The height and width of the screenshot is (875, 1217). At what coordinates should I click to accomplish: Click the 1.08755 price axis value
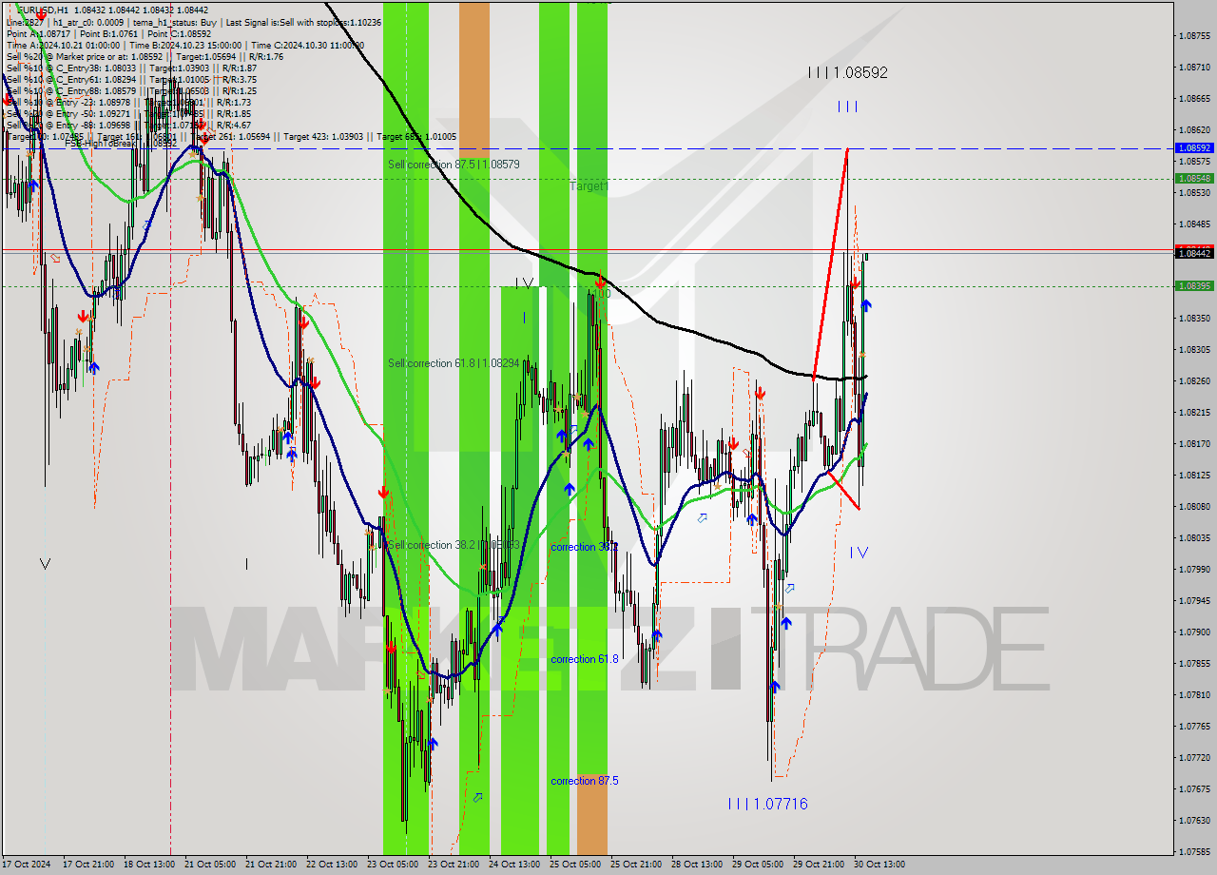point(1194,35)
